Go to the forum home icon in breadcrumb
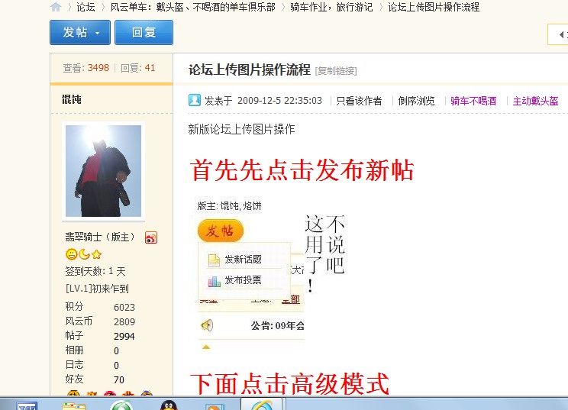This screenshot has height=410, width=568. tap(56, 7)
